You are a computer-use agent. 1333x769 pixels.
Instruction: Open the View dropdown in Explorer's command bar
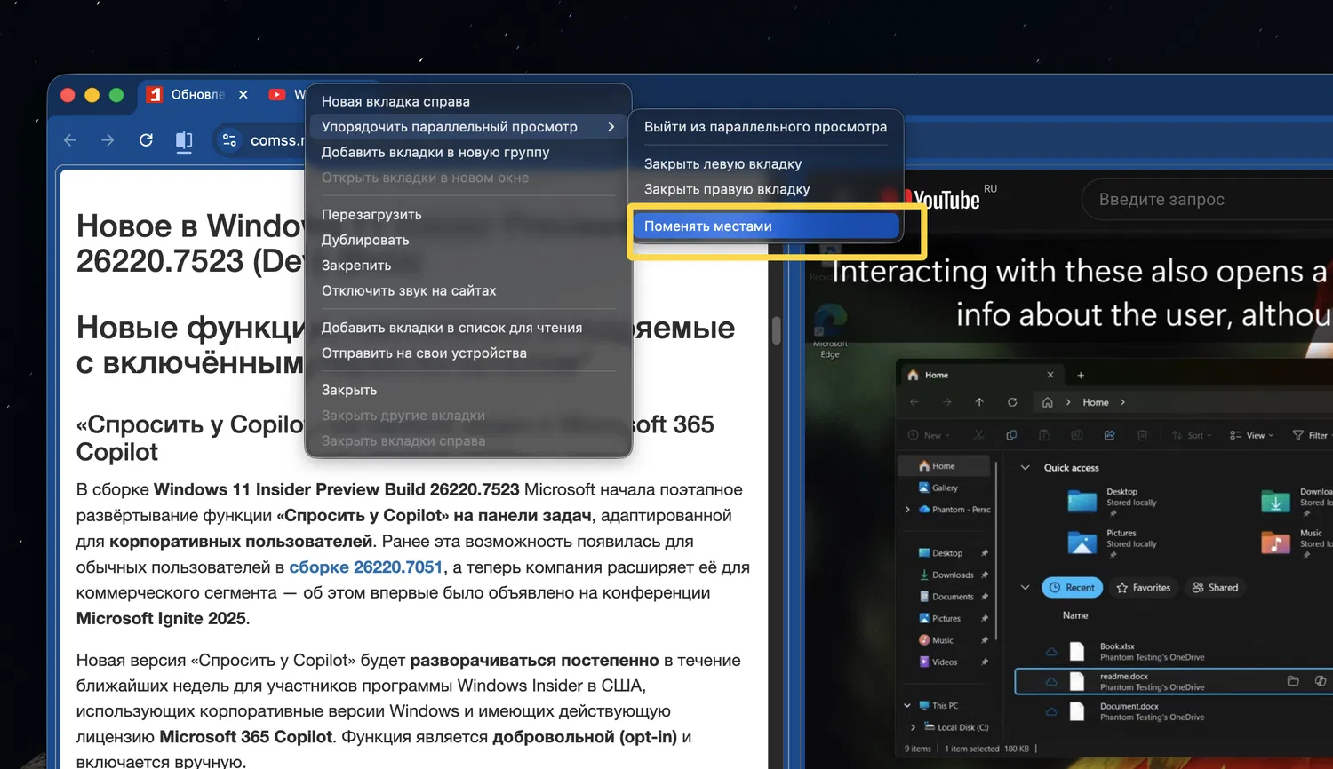tap(1252, 435)
